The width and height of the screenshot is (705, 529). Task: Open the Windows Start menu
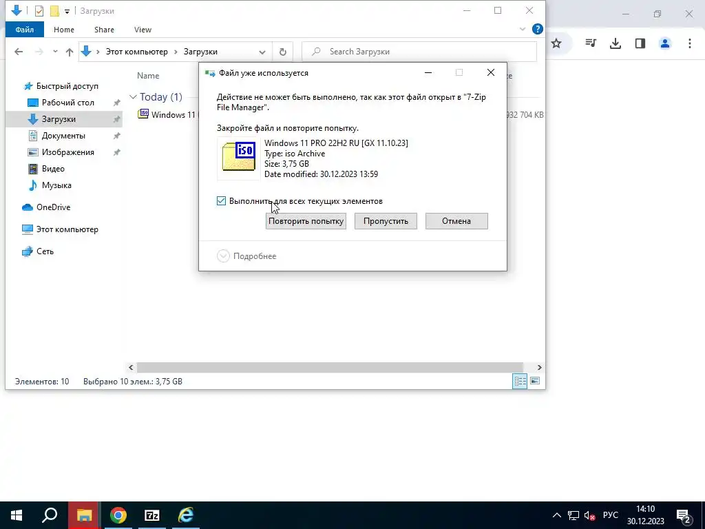[17, 515]
